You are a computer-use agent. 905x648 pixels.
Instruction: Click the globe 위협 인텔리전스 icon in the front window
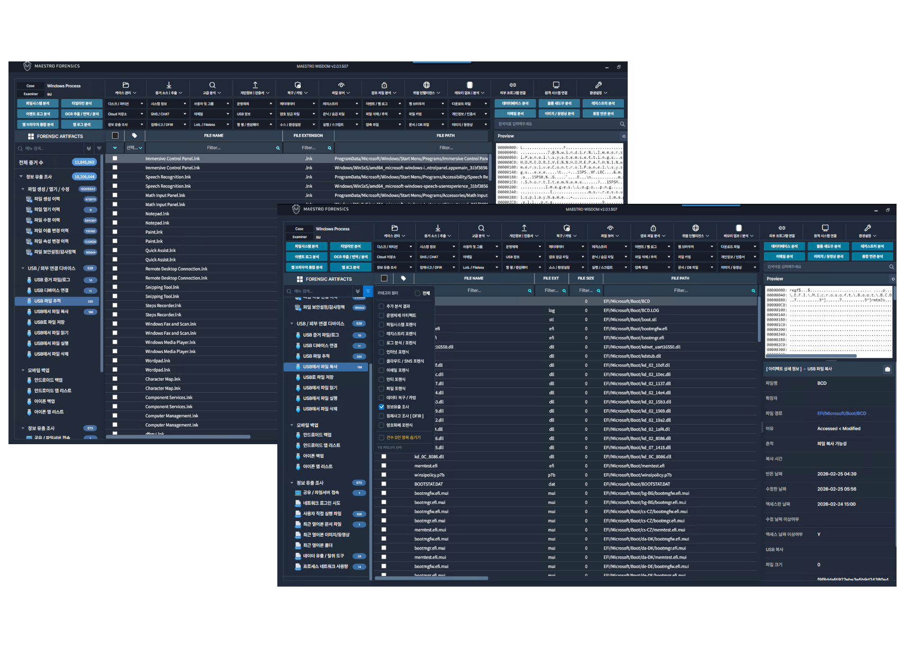pos(695,228)
